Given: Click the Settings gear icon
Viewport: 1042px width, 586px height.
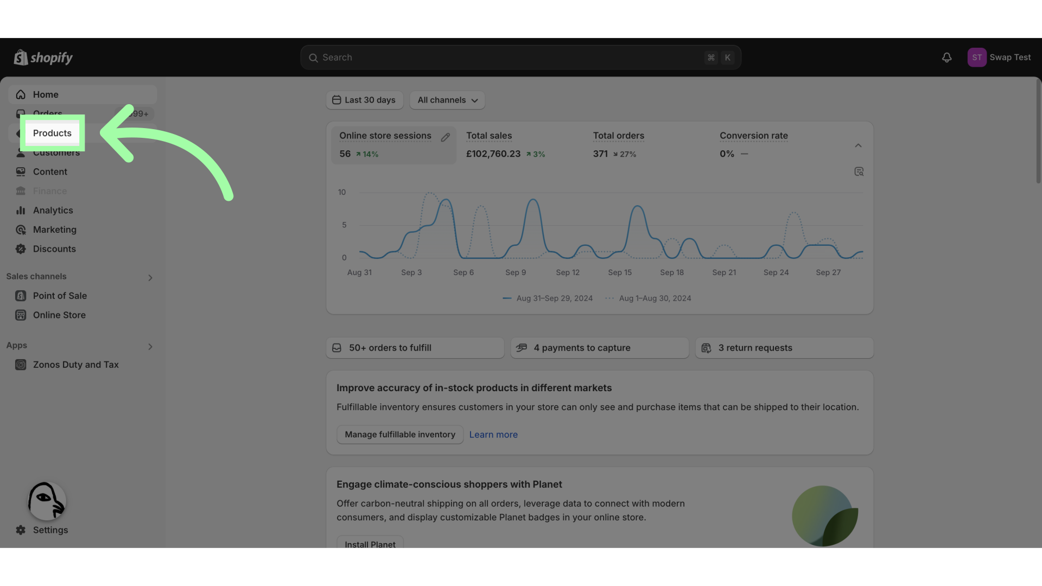Looking at the screenshot, I should click(21, 530).
